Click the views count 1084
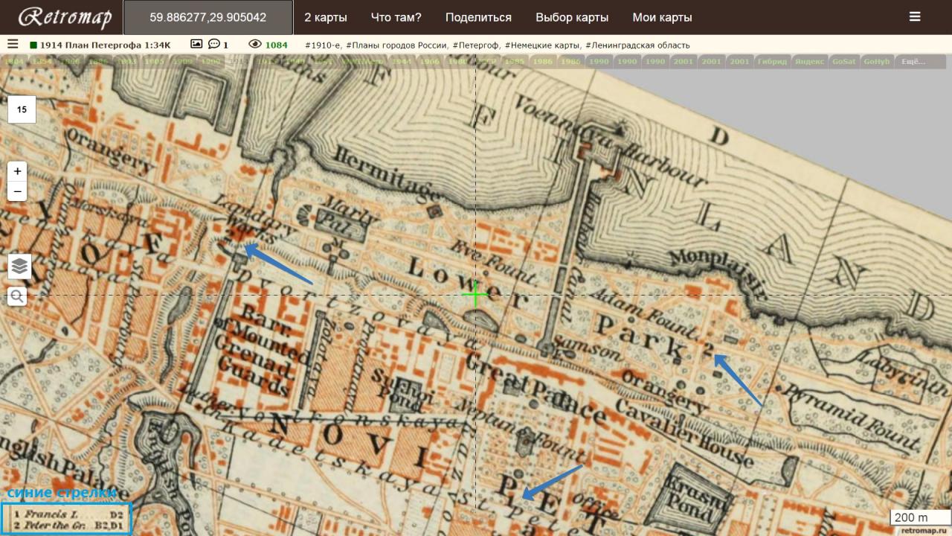Screen dimensions: 952x536 point(277,45)
